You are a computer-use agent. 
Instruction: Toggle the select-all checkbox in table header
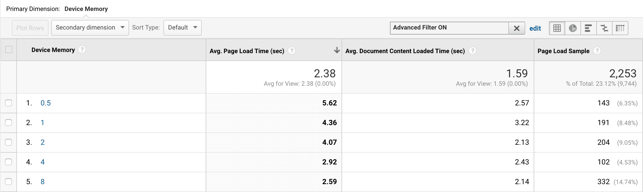pyautogui.click(x=9, y=50)
